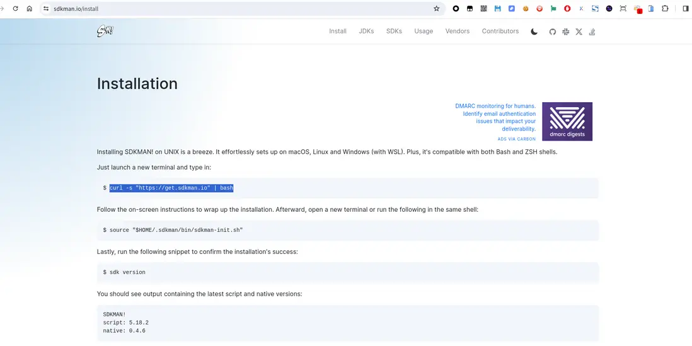Click the green flag extension icon
Screen dimensions: 692x346
pos(553,8)
